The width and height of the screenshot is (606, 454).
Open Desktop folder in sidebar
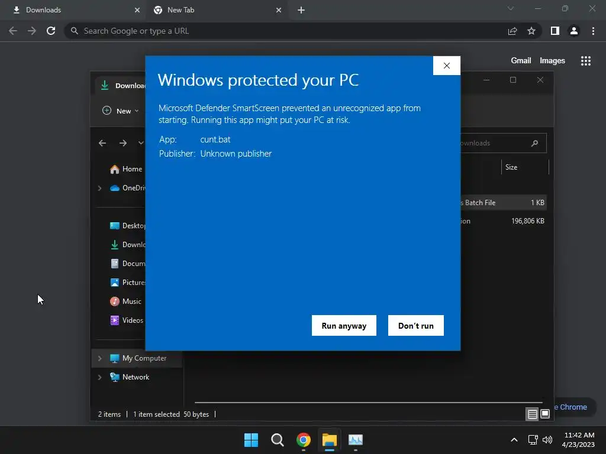coord(128,226)
